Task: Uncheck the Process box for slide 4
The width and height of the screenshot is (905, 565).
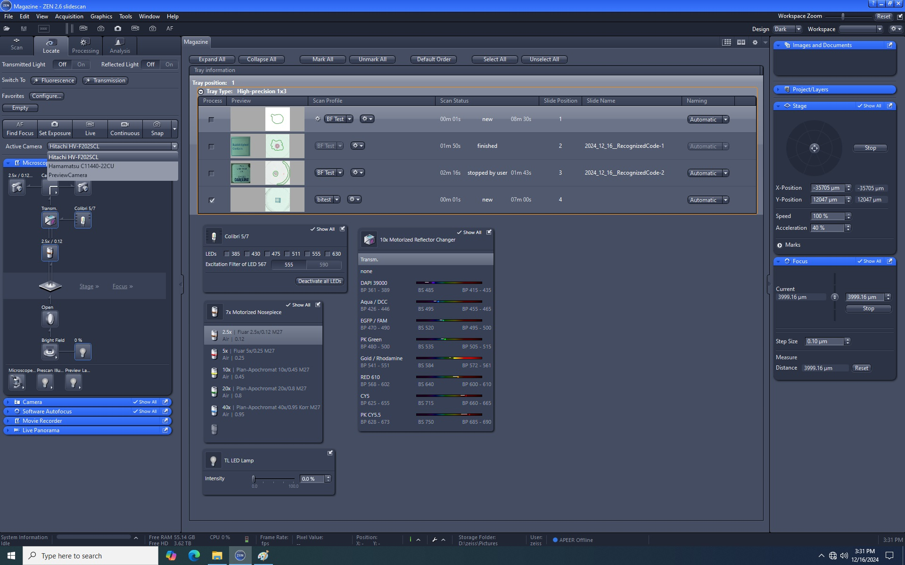Action: 212,200
